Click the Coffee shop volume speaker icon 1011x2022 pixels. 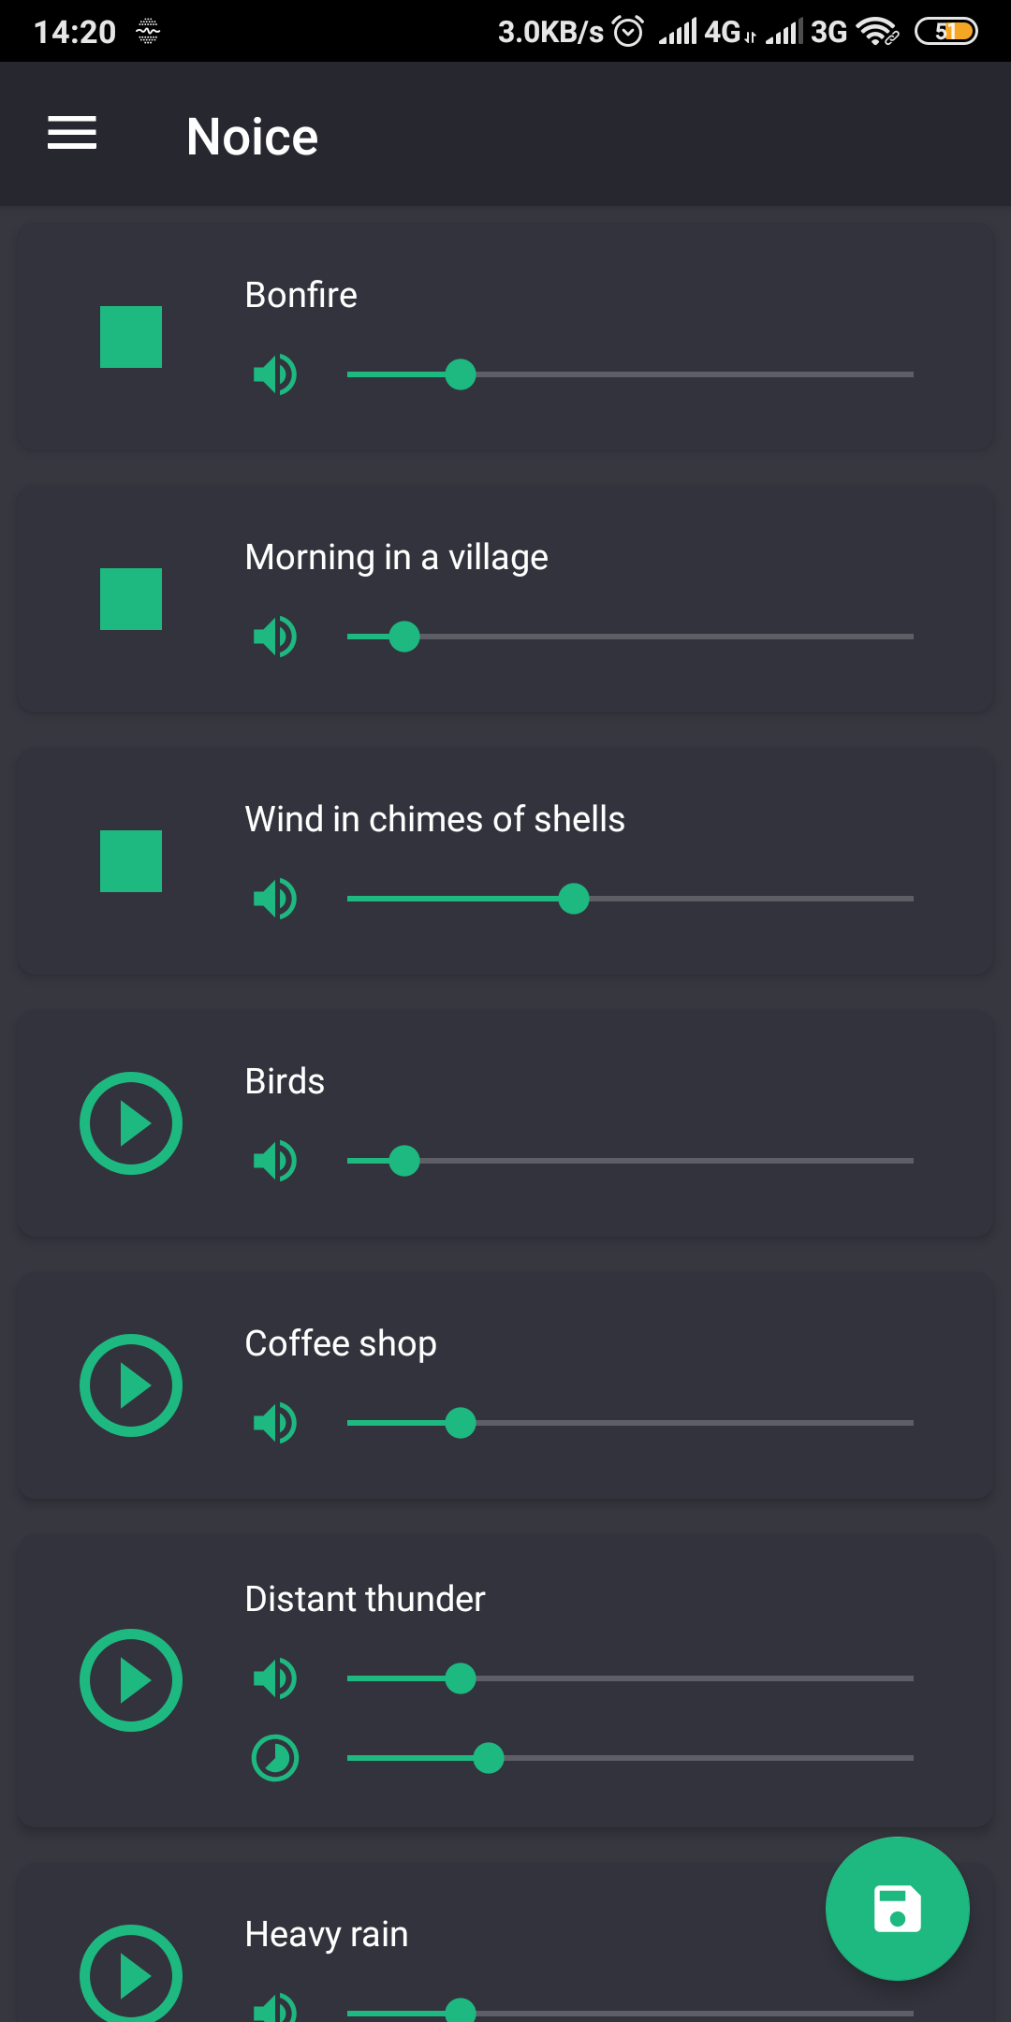(275, 1423)
